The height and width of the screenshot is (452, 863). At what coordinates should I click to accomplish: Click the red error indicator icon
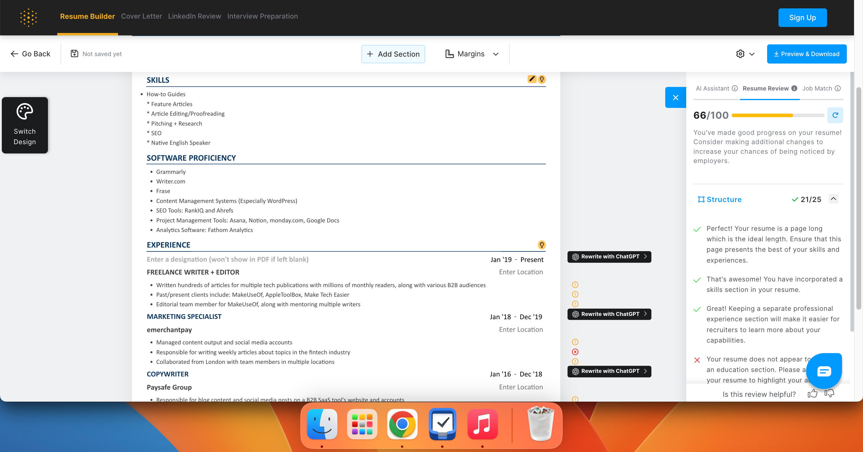tap(575, 352)
